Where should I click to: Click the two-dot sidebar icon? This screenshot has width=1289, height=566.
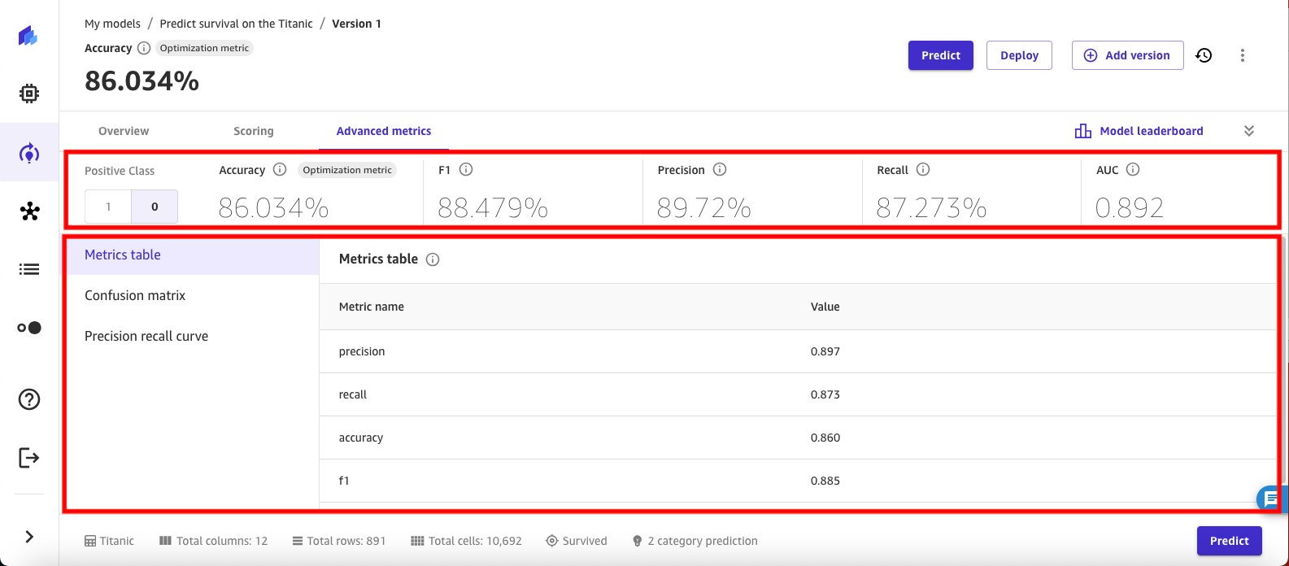pyautogui.click(x=29, y=328)
